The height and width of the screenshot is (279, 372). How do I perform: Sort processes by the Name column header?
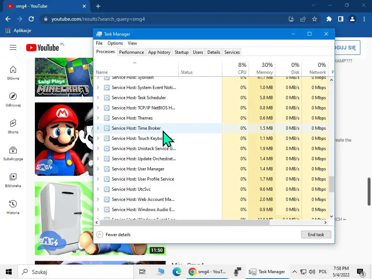(136, 68)
